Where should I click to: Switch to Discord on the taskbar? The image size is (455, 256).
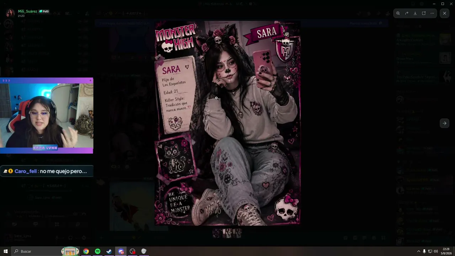pos(121,251)
